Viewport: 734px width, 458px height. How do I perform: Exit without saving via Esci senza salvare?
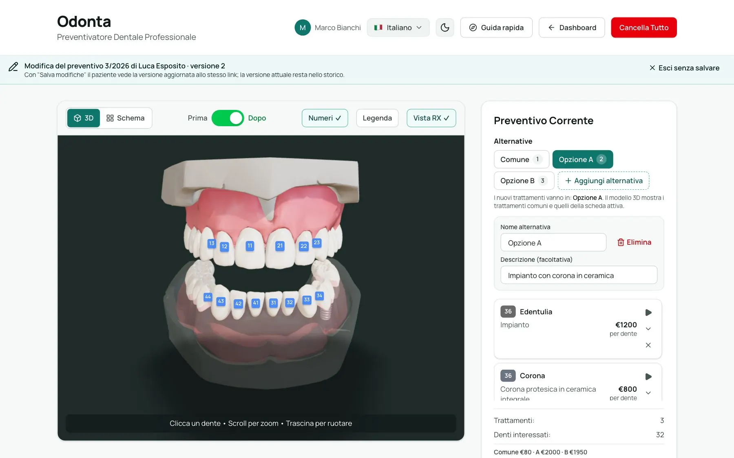tap(684, 68)
